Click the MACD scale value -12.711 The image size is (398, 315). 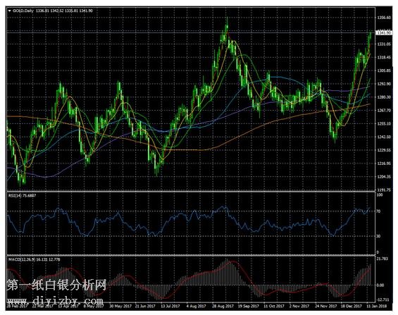(x=383, y=299)
